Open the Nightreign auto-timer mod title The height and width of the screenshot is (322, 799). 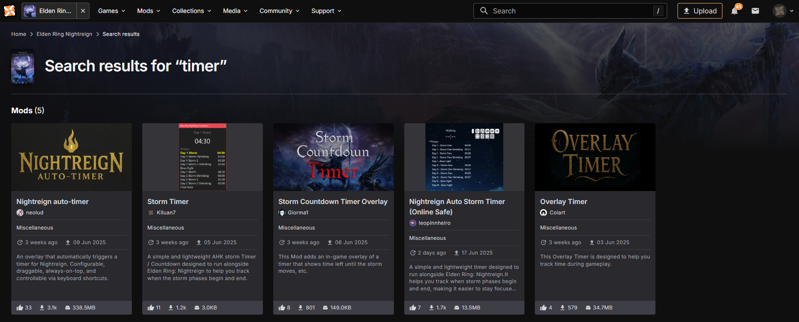[x=52, y=201]
